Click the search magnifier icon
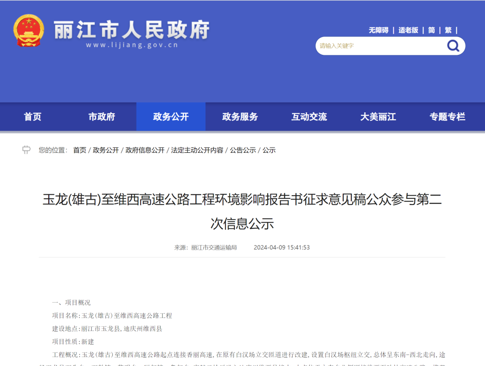This screenshot has width=485, height=366. tap(453, 46)
